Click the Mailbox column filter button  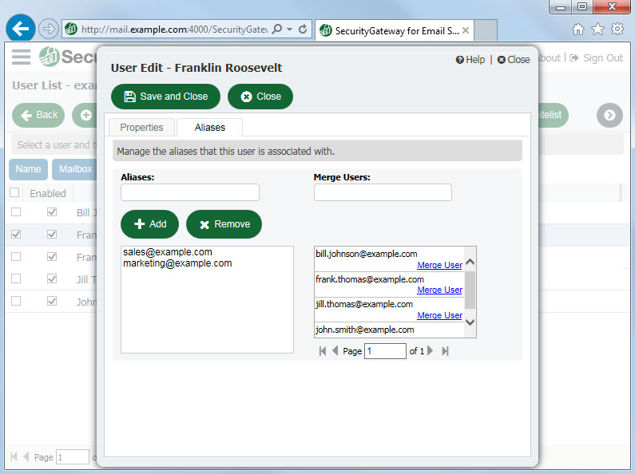(x=75, y=169)
